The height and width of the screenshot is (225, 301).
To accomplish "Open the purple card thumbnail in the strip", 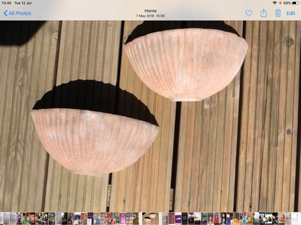I will [178, 218].
